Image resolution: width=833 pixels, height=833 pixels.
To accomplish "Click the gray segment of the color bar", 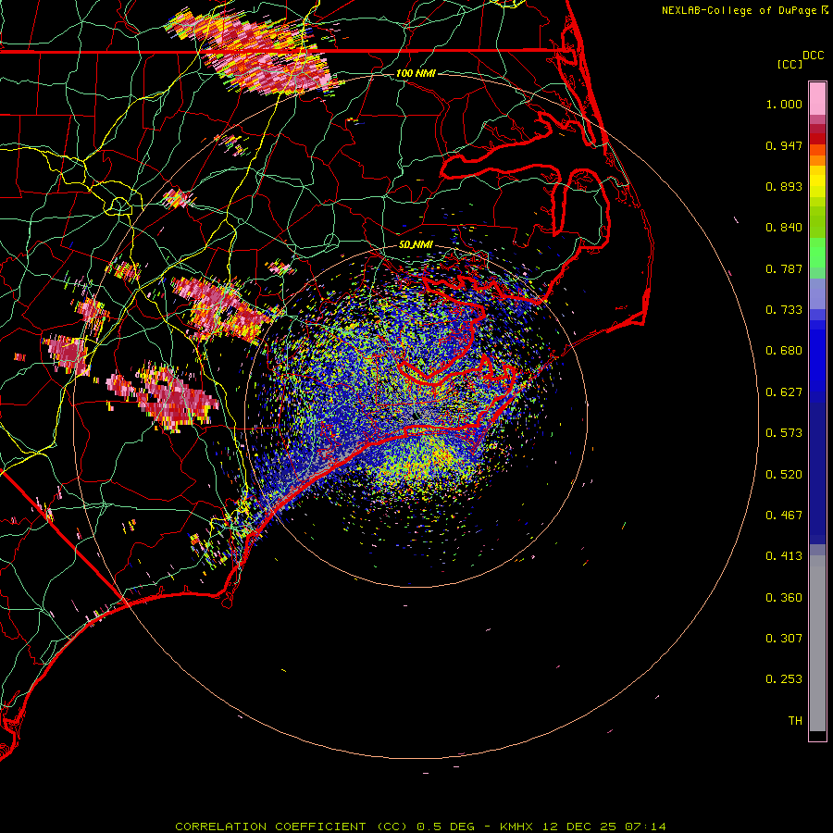I will coord(817,643).
